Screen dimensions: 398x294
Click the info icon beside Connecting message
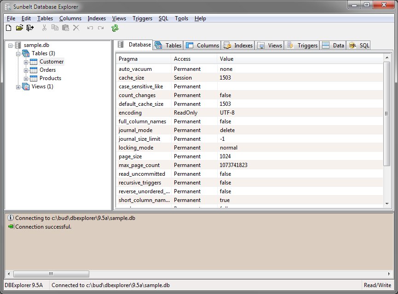point(11,218)
